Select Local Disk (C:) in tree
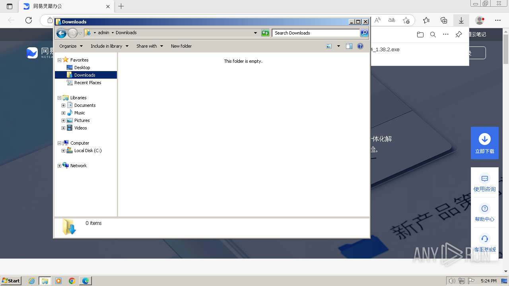 point(84,151)
